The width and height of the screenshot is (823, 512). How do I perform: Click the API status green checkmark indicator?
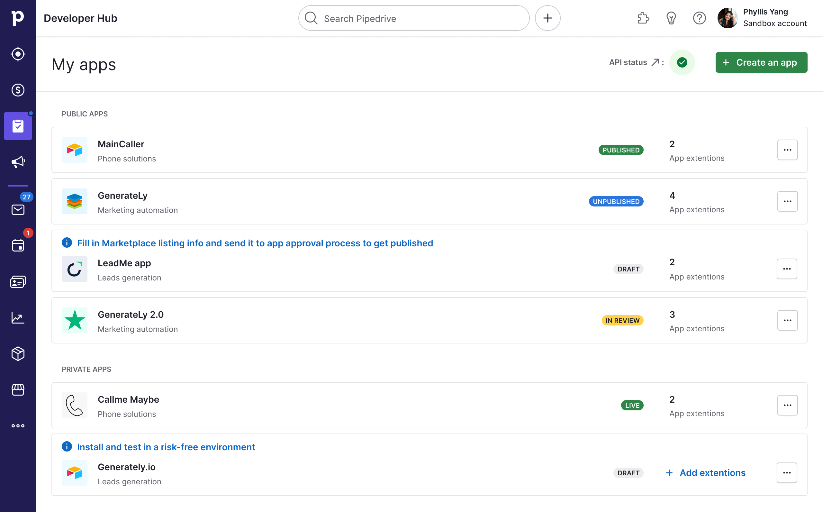(x=683, y=62)
